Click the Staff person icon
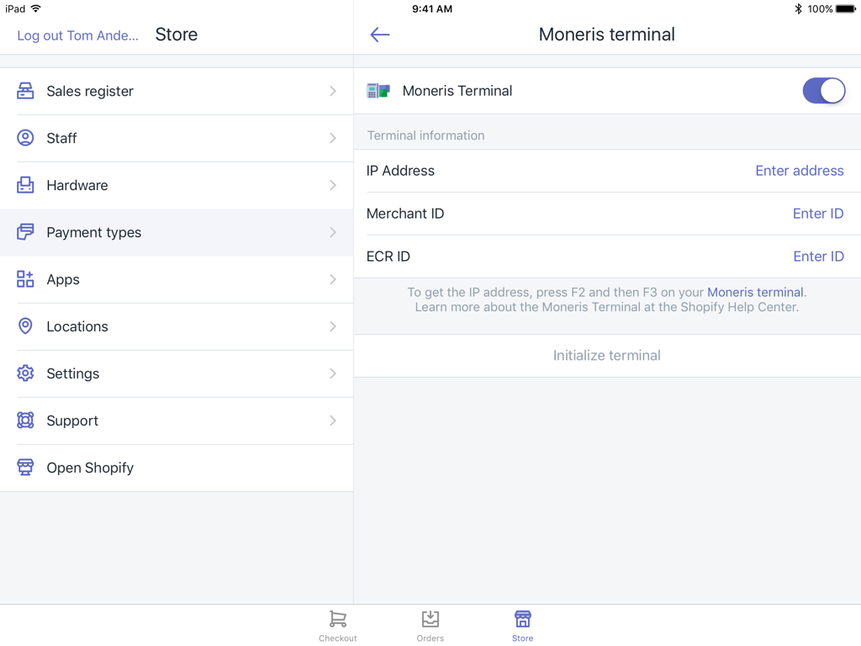The image size is (861, 646). (x=25, y=138)
